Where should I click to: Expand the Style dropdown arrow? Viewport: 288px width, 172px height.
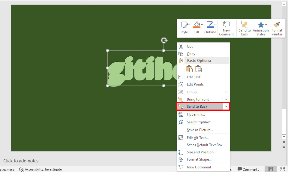point(189,25)
